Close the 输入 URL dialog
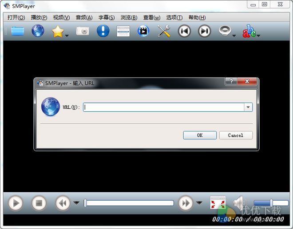Viewport: 293px width, 229px height. [247, 81]
